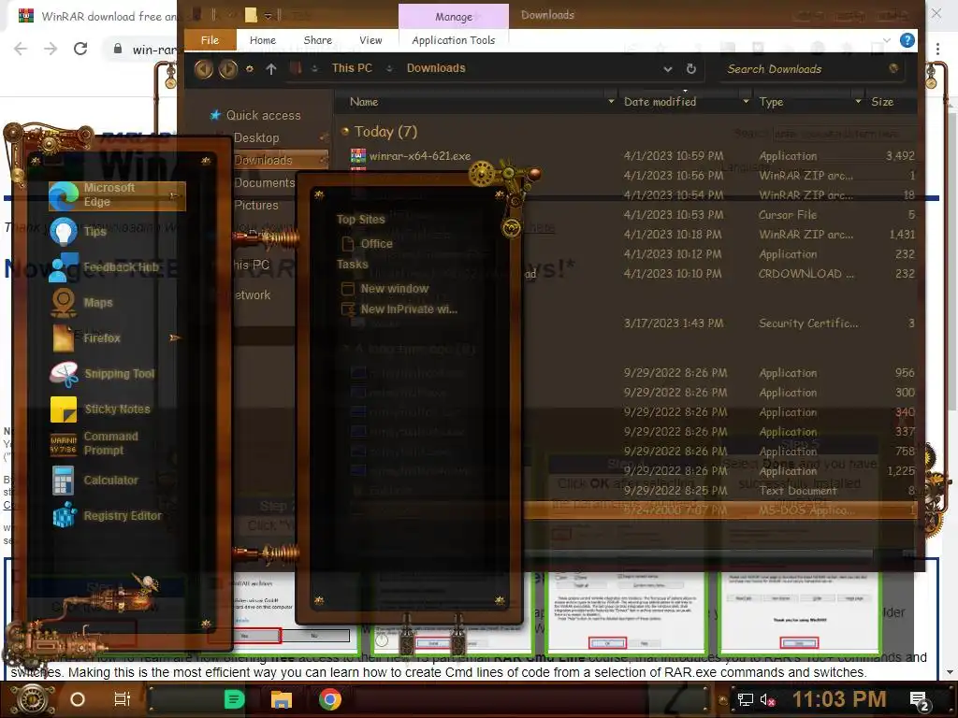Show the 11:03 PM clock flyout

[x=839, y=699]
